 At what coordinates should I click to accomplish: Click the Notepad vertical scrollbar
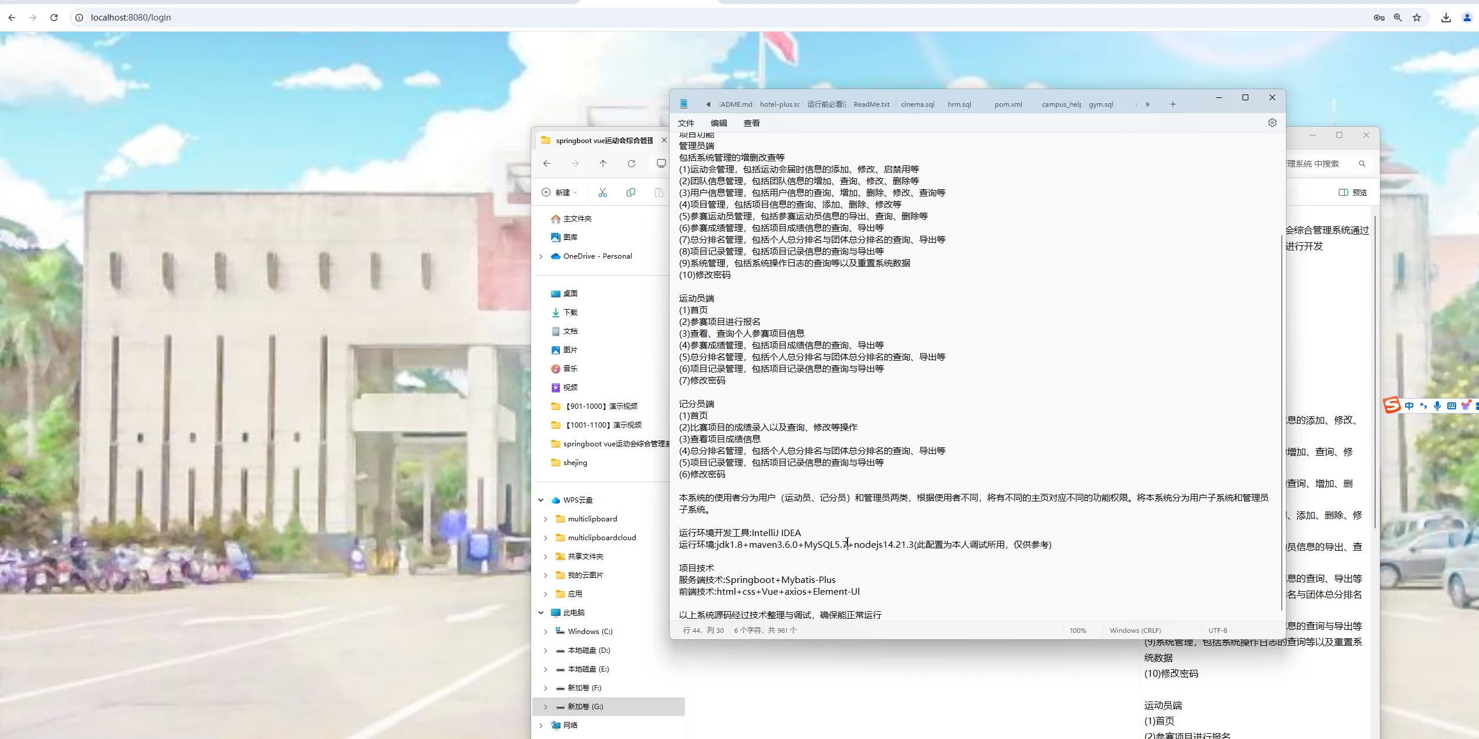point(1281,422)
